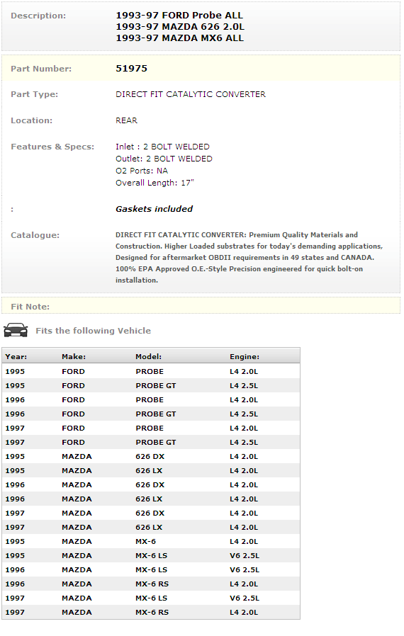
Task: Click the Description label
Action: coord(38,16)
